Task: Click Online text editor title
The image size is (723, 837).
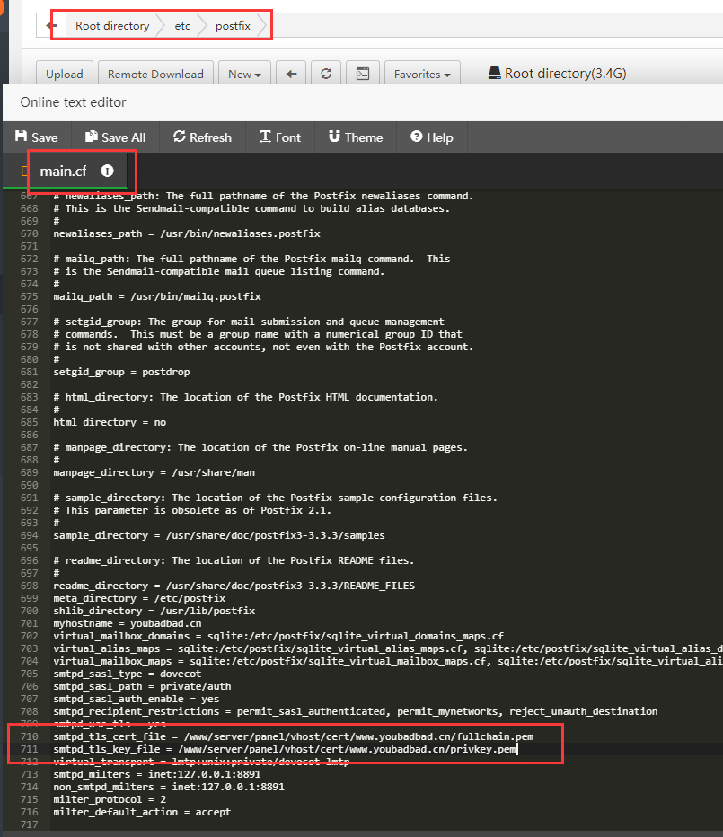Action: pos(73,102)
